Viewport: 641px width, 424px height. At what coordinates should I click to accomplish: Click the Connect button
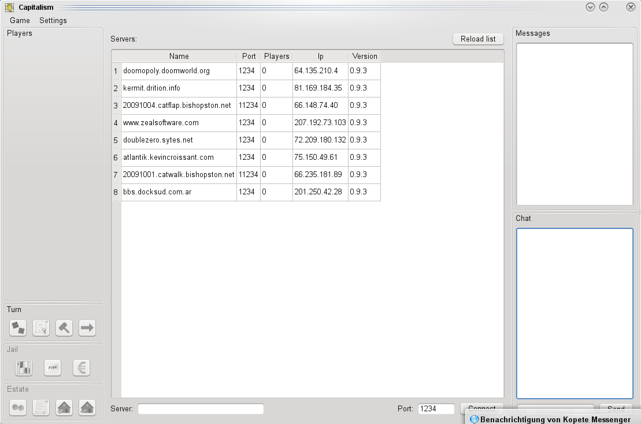[x=481, y=408]
